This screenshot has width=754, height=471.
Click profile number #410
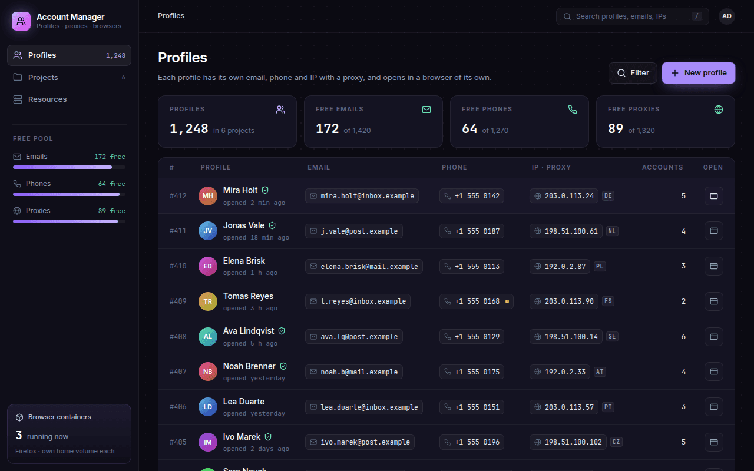pyautogui.click(x=178, y=266)
